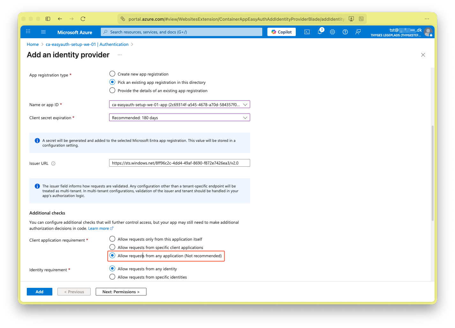
Task: Go back in browser history
Action: [60, 19]
